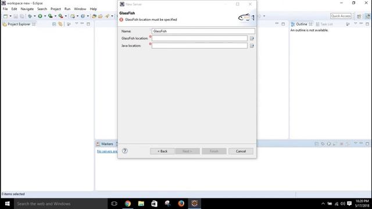
Task: Click the Search flashlight toolbar icon
Action: pyautogui.click(x=107, y=16)
